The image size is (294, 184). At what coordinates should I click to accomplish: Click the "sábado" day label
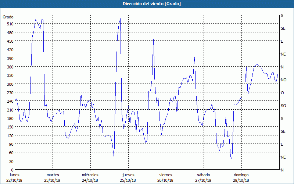204,175
